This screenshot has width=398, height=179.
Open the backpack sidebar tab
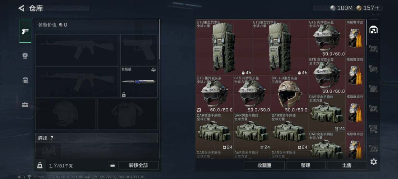coord(25,80)
